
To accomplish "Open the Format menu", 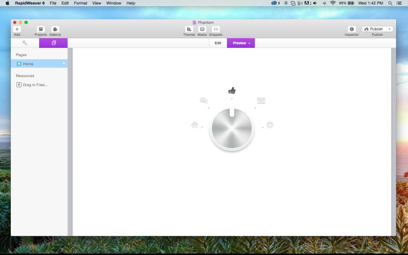I will pyautogui.click(x=80, y=3).
